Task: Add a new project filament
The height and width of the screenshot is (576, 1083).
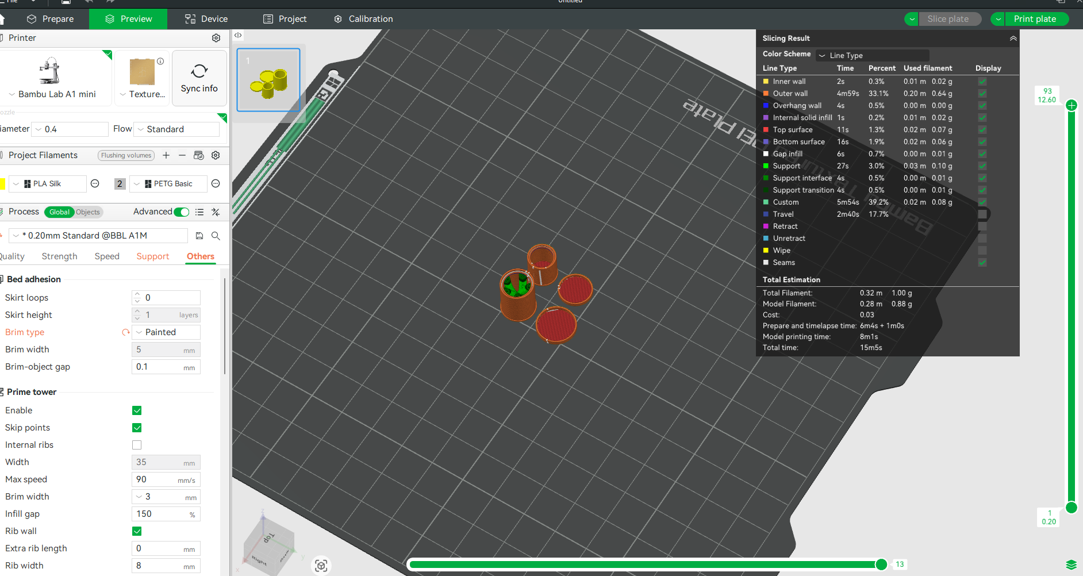Action: coord(166,155)
